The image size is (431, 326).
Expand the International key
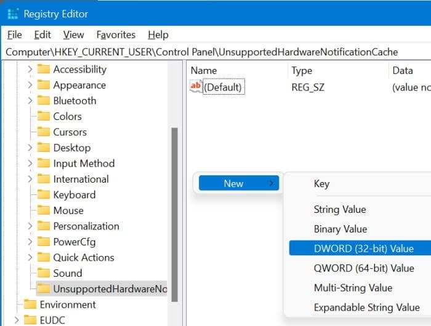click(30, 179)
